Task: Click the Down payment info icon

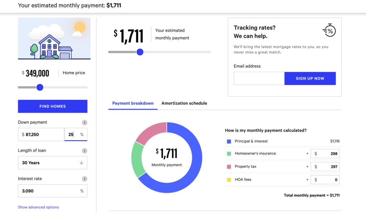Action: (85, 122)
